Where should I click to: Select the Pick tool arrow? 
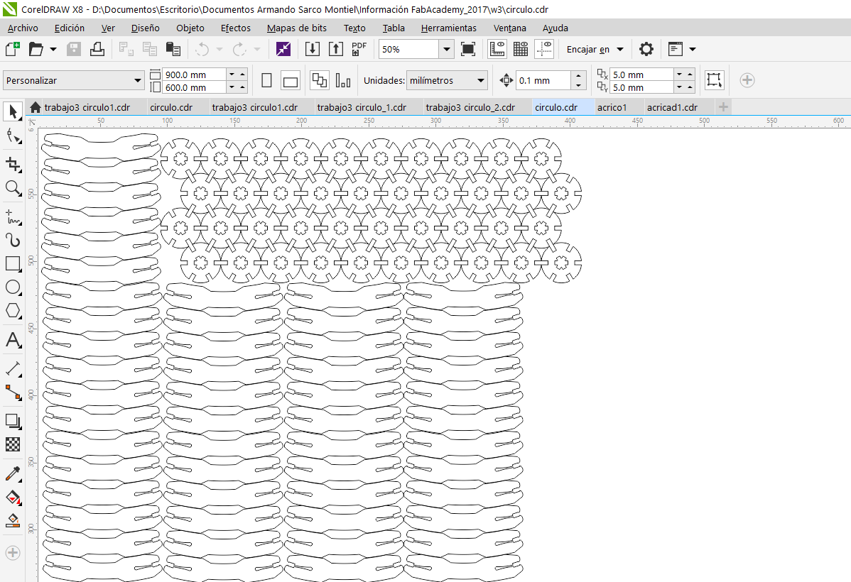coord(13,111)
